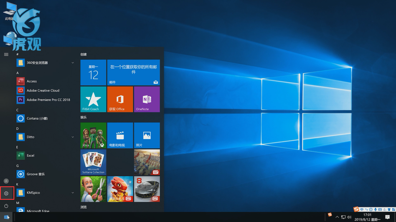Open the Power options button

point(6,206)
